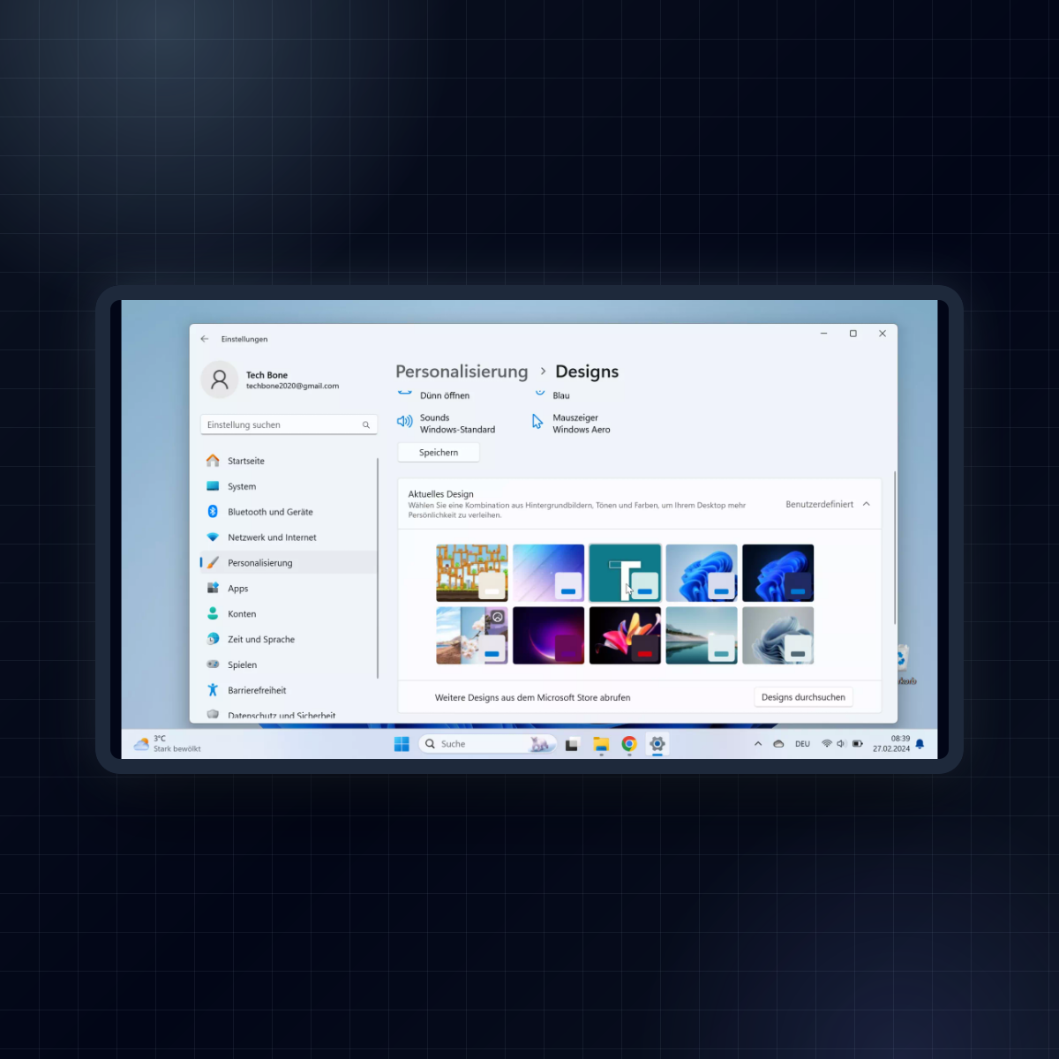
Task: Click the Designs page scrollbar
Action: pyautogui.click(x=895, y=547)
